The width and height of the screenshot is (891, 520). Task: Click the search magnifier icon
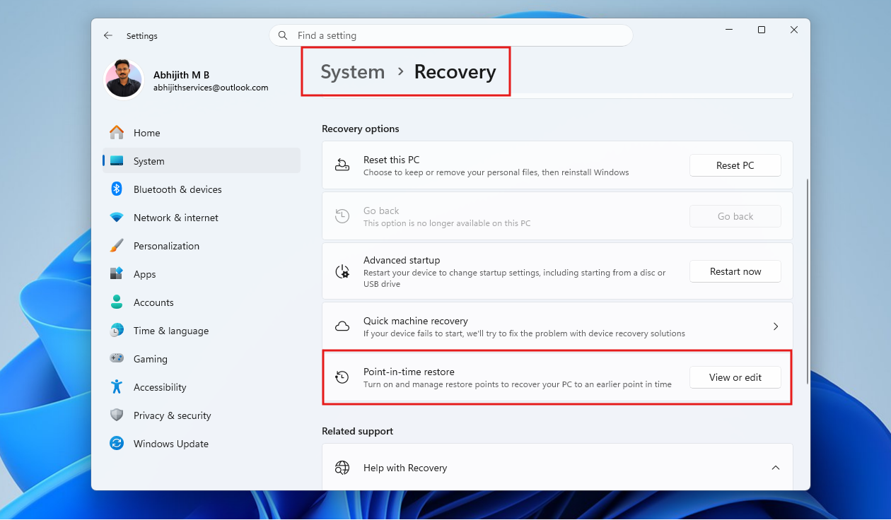coord(283,35)
